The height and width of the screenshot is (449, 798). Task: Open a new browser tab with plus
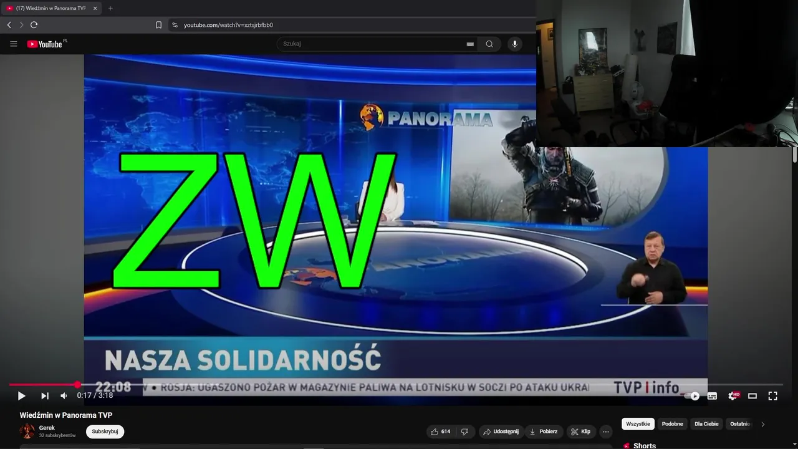[x=110, y=8]
